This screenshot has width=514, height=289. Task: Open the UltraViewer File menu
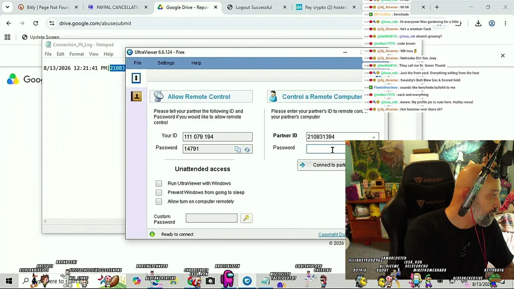pos(137,63)
